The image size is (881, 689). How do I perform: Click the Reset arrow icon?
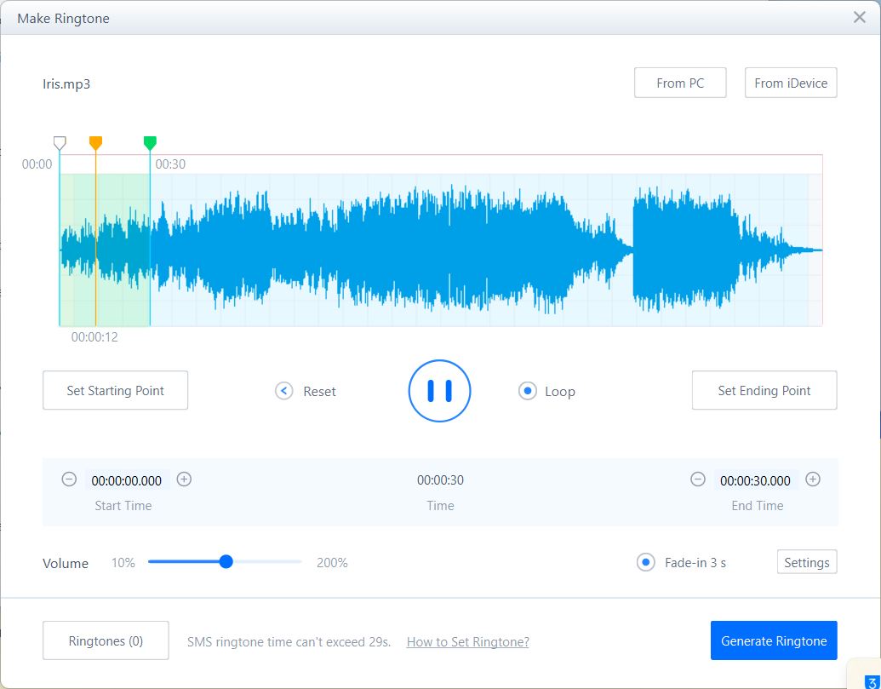[284, 391]
